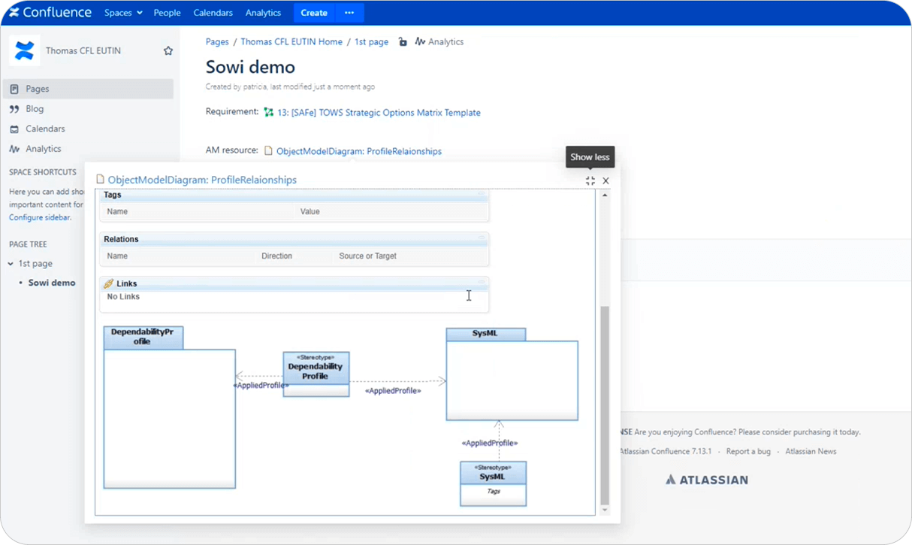This screenshot has height=545, width=912.
Task: Click the popup scrollbar down arrow
Action: click(x=605, y=510)
